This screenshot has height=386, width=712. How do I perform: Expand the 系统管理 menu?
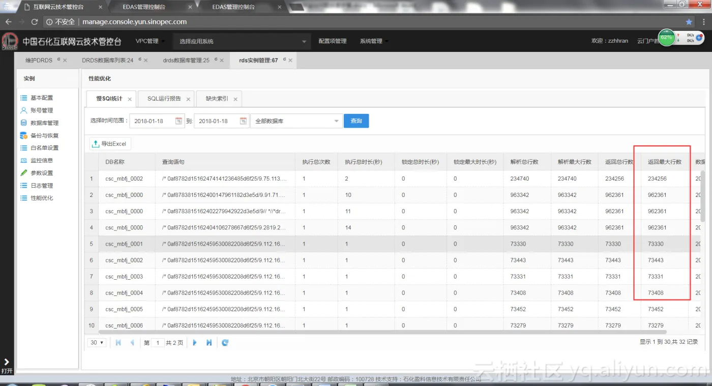pos(374,41)
